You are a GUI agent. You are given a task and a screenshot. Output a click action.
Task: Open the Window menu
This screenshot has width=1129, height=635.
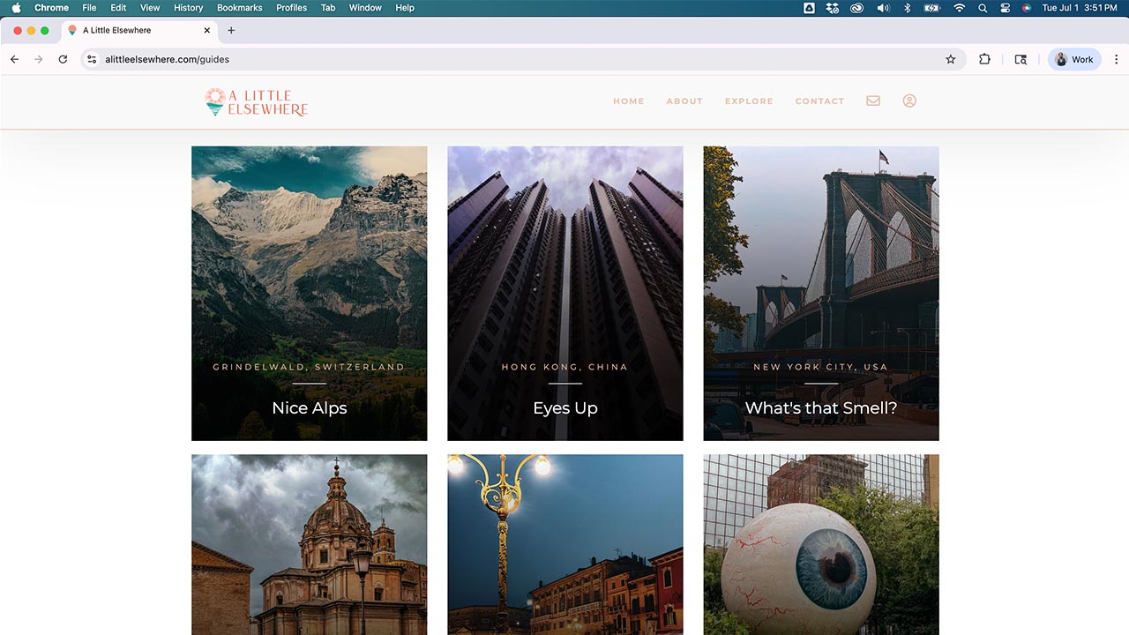pyautogui.click(x=365, y=8)
